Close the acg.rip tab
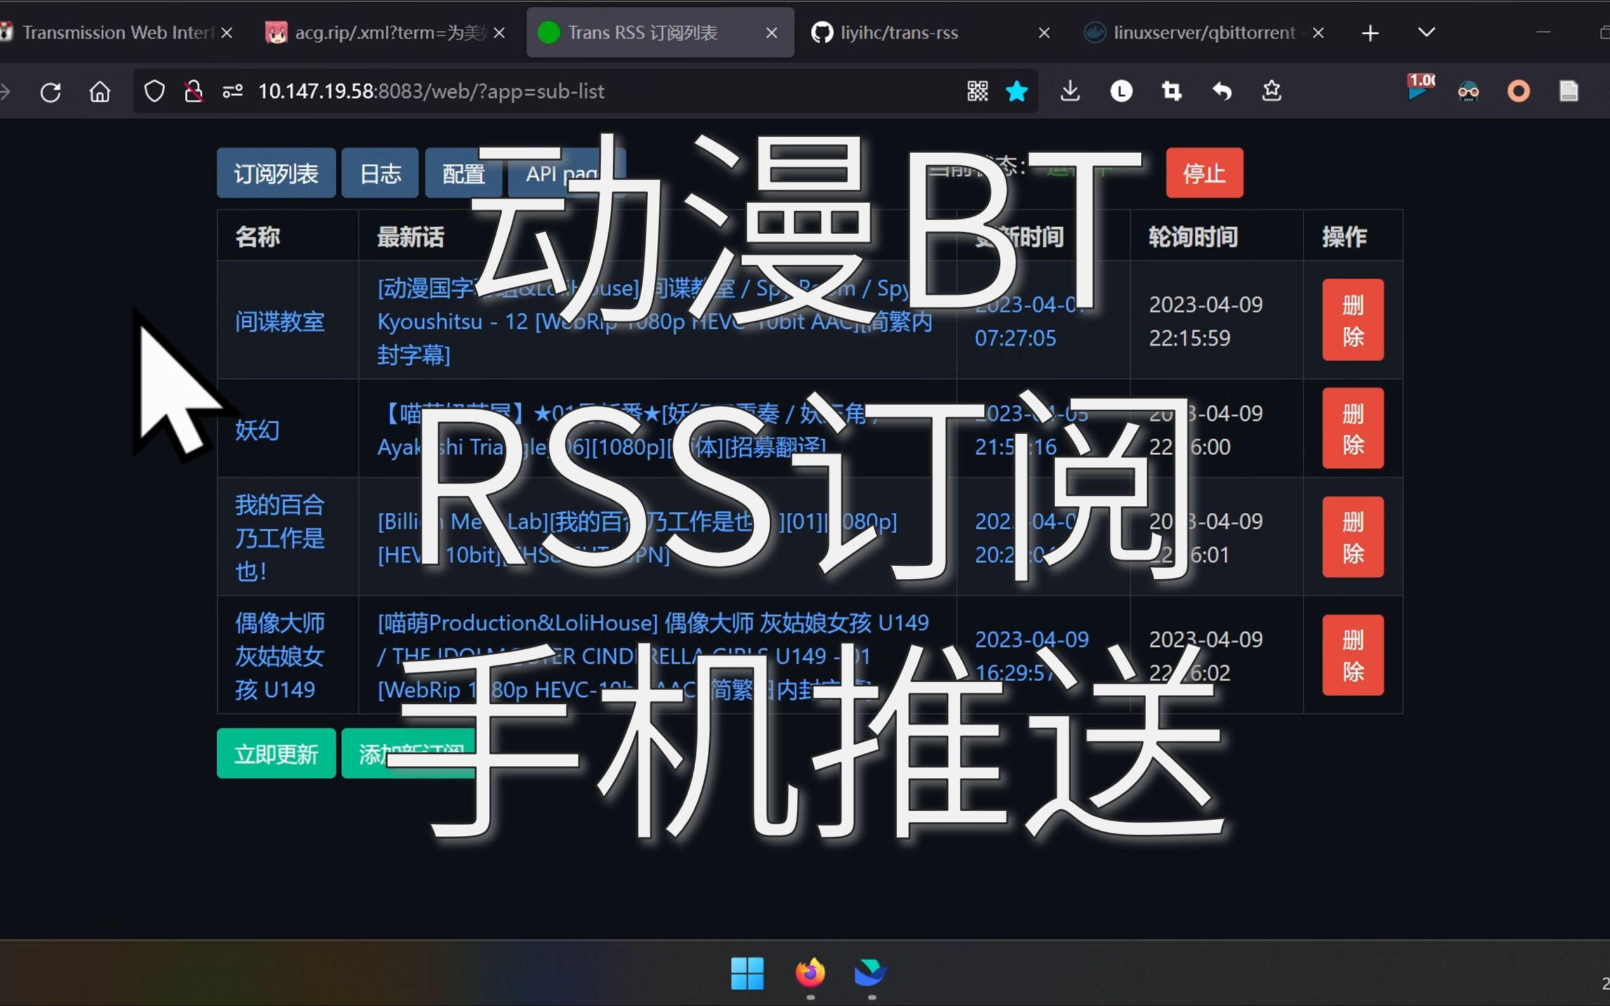 click(x=499, y=32)
